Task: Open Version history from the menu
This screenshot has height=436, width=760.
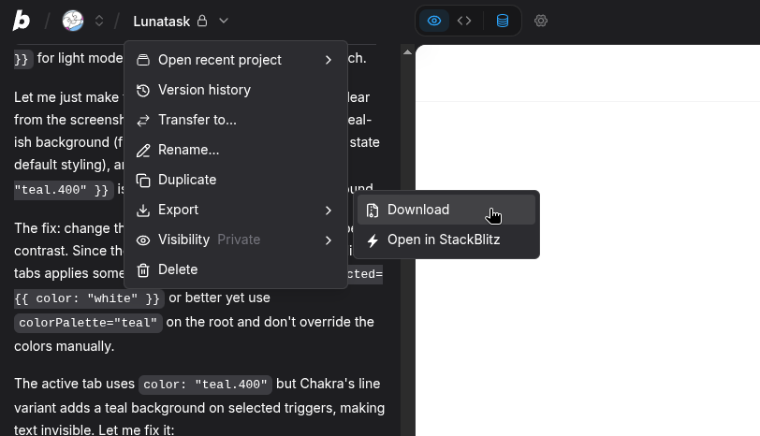Action: point(236,90)
